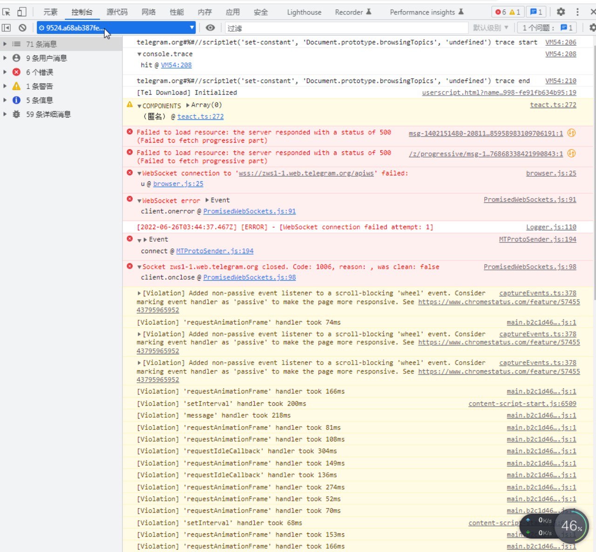This screenshot has height=552, width=596.
Task: Show only the 6 个错误 messages
Action: pyautogui.click(x=41, y=72)
